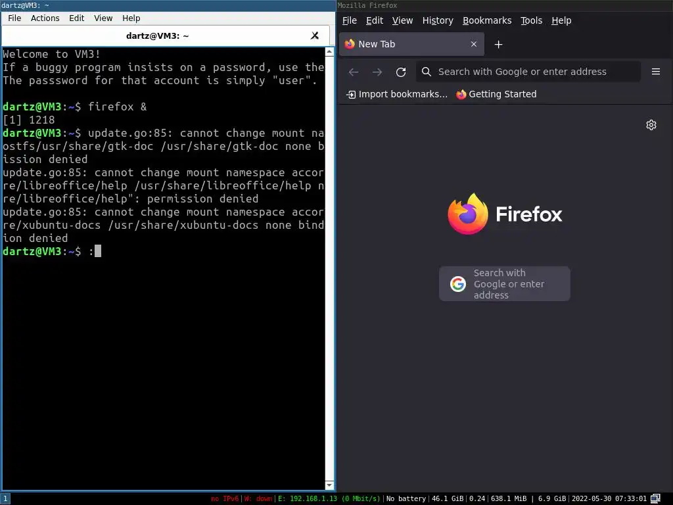Open the terminal Edit menu
Screen dimensions: 673x505
pyautogui.click(x=76, y=18)
